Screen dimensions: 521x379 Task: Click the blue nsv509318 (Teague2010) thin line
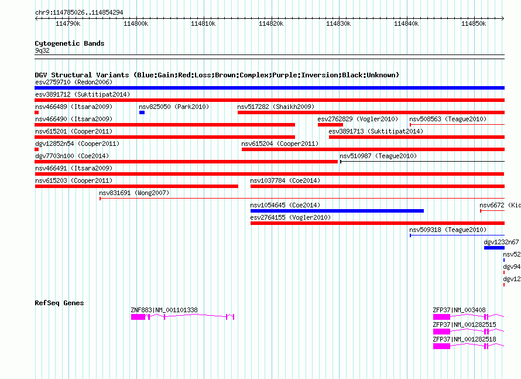pos(457,235)
